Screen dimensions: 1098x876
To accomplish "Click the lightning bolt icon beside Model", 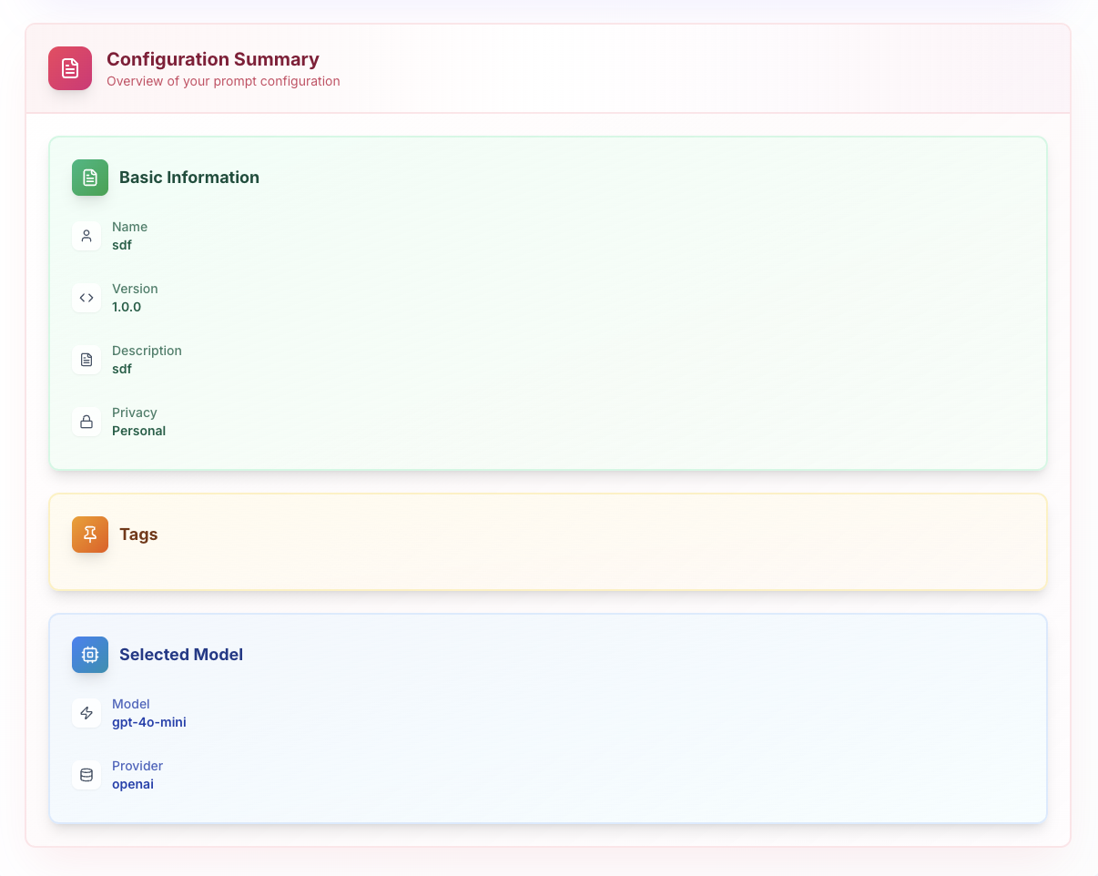I will pos(86,713).
